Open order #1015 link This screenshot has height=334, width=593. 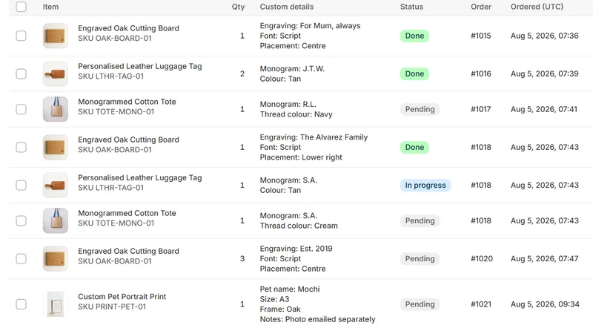pos(480,36)
